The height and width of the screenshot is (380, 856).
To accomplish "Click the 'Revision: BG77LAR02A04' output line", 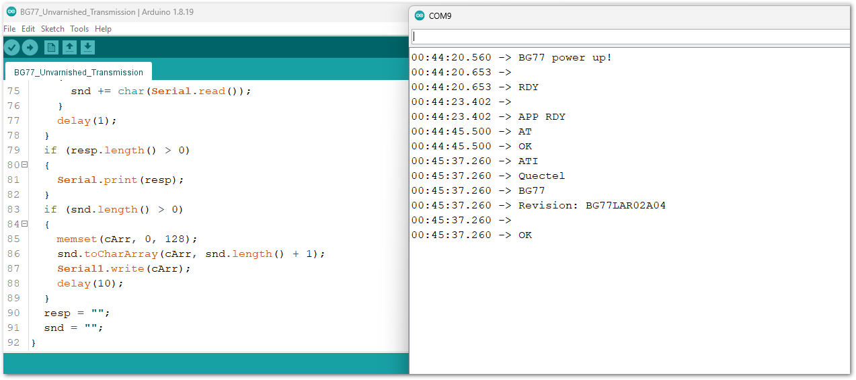I will point(539,205).
